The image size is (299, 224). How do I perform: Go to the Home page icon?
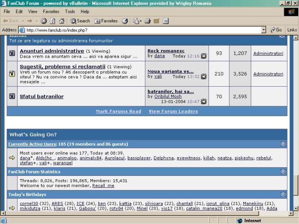point(61,21)
